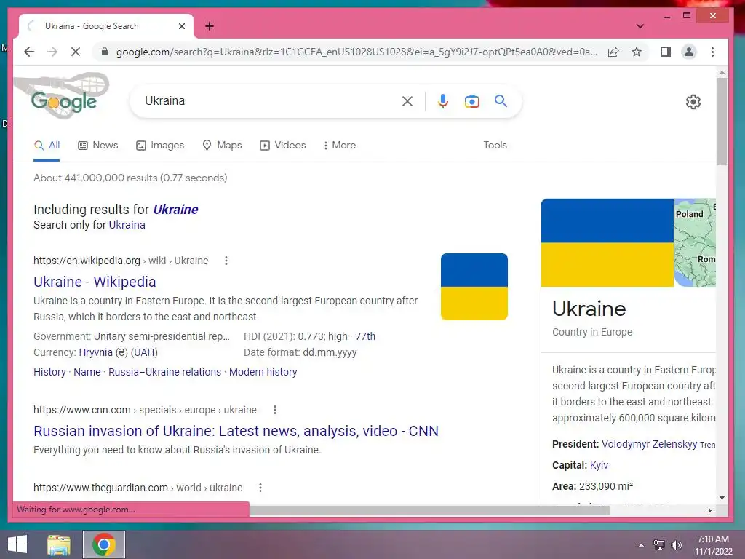Open the search Tools options
Screen dimensions: 745x559
coord(495,145)
